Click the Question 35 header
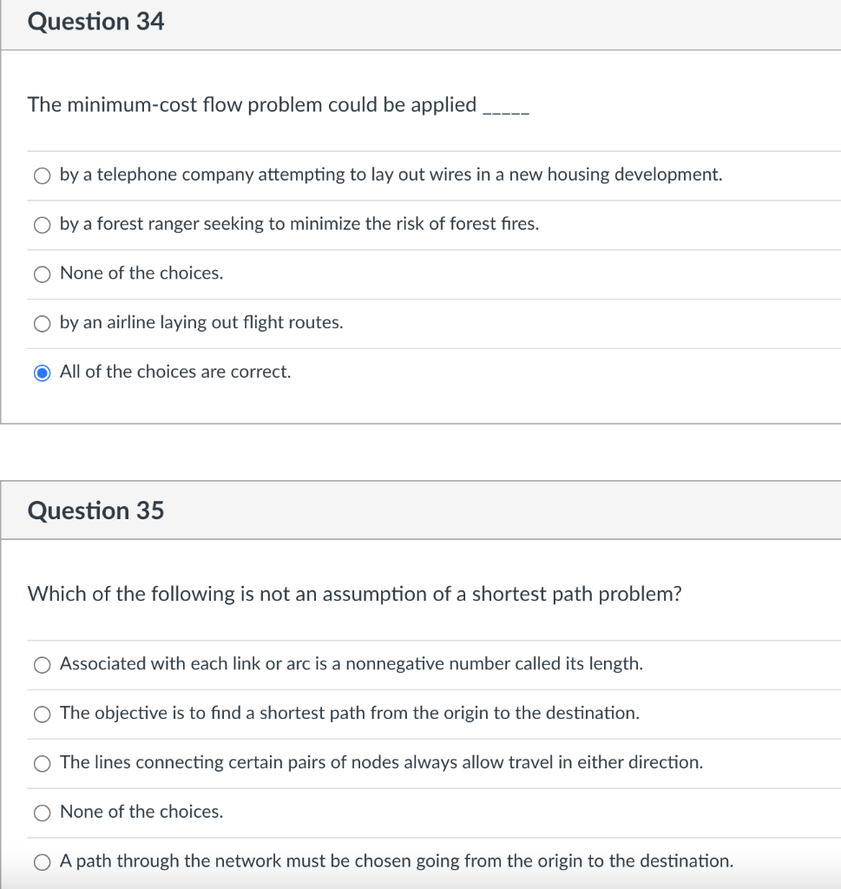This screenshot has height=889, width=841. pyautogui.click(x=95, y=510)
